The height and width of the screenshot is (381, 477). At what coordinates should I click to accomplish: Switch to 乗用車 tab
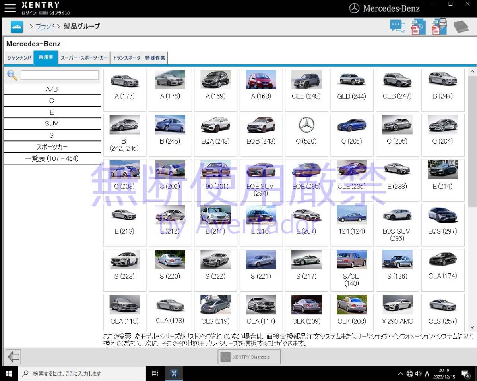tap(46, 58)
